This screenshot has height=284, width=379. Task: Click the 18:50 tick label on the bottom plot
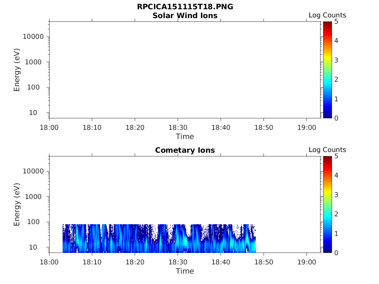point(264,262)
